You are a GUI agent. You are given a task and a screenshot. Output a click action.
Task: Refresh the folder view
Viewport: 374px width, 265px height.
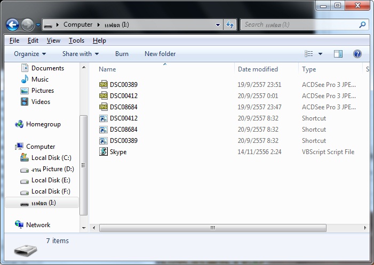pyautogui.click(x=230, y=25)
